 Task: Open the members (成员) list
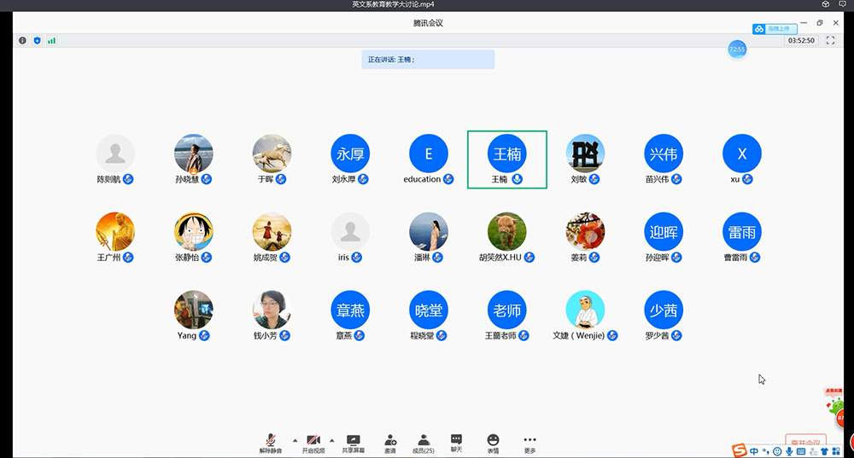click(x=423, y=442)
